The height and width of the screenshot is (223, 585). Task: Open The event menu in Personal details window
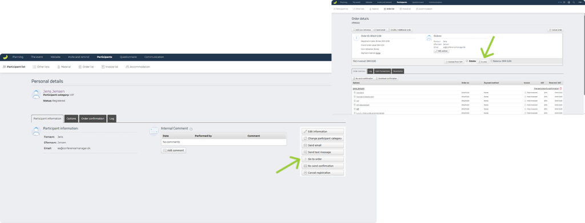click(37, 57)
